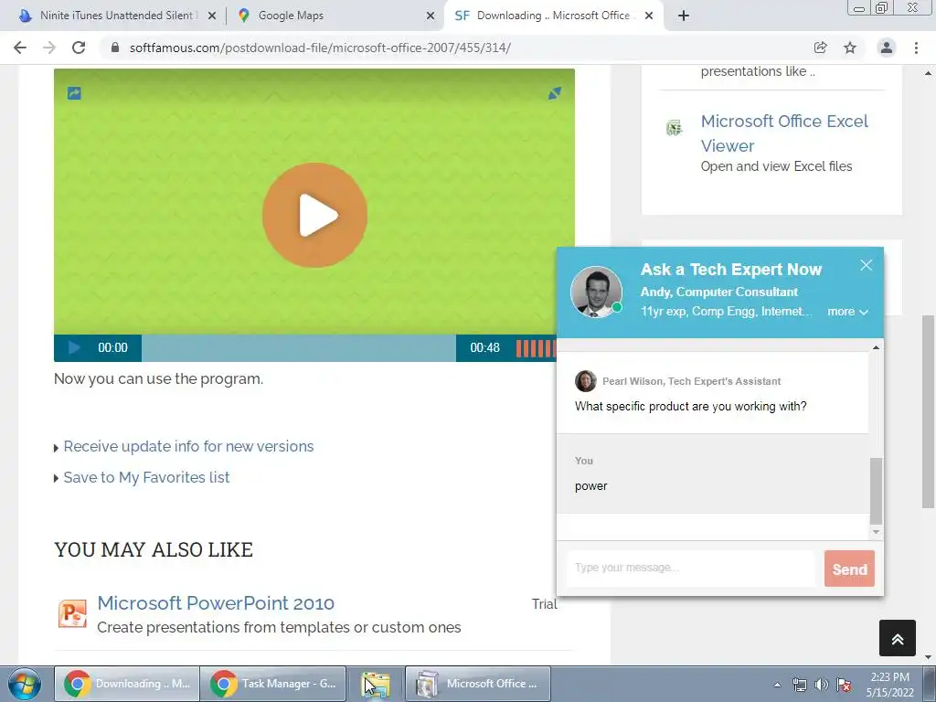This screenshot has height=702, width=936.
Task: Bookmark this page with the star icon
Action: click(850, 48)
